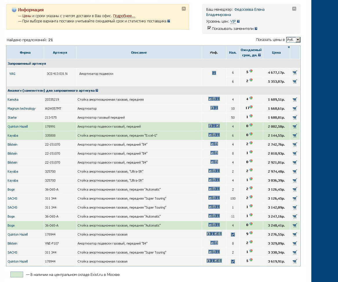
Task: Open statistics pie chart in Magnum technology row
Action: 251,107
